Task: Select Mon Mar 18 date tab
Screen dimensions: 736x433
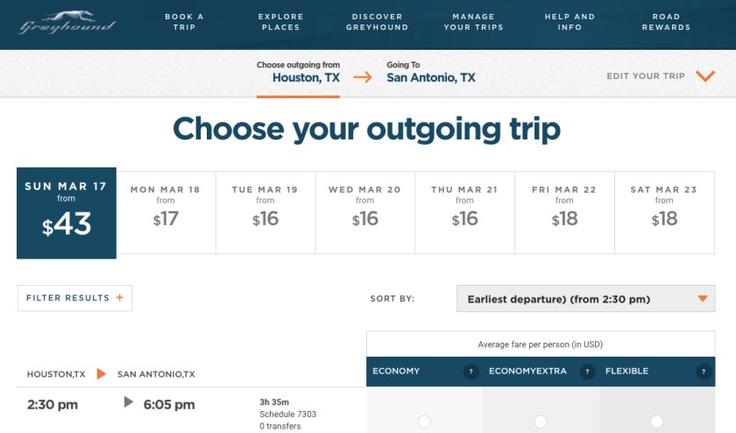Action: (166, 209)
